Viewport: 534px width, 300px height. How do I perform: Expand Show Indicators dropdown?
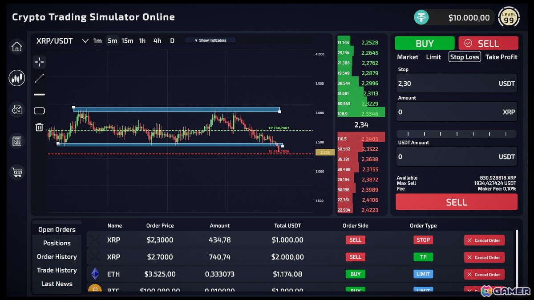210,40
